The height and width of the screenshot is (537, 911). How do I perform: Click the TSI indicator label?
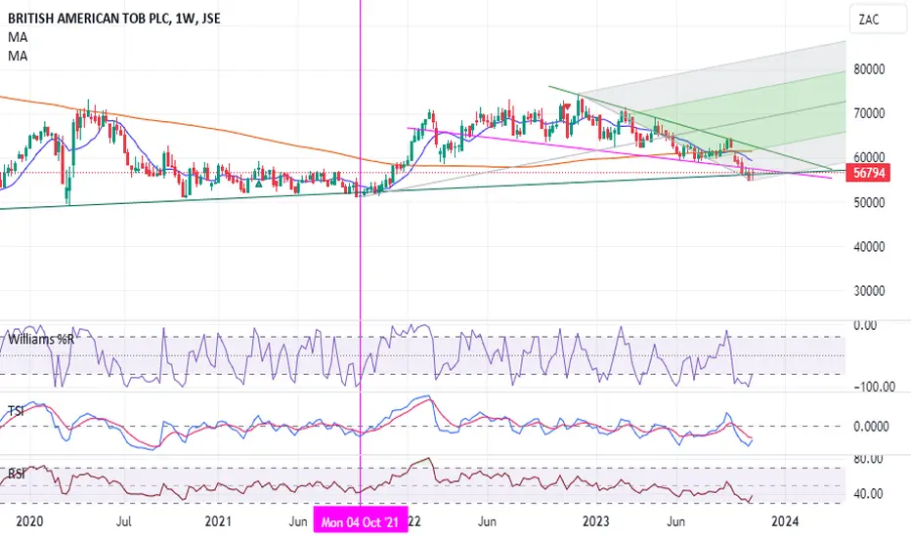point(17,411)
